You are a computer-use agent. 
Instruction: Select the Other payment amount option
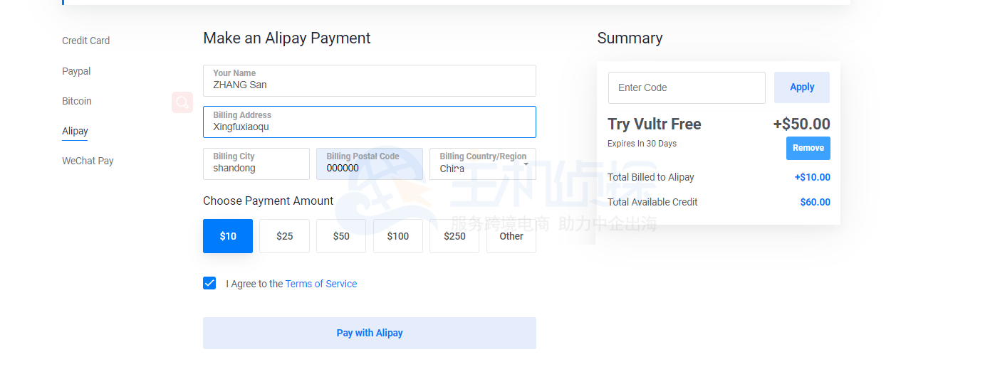click(511, 236)
